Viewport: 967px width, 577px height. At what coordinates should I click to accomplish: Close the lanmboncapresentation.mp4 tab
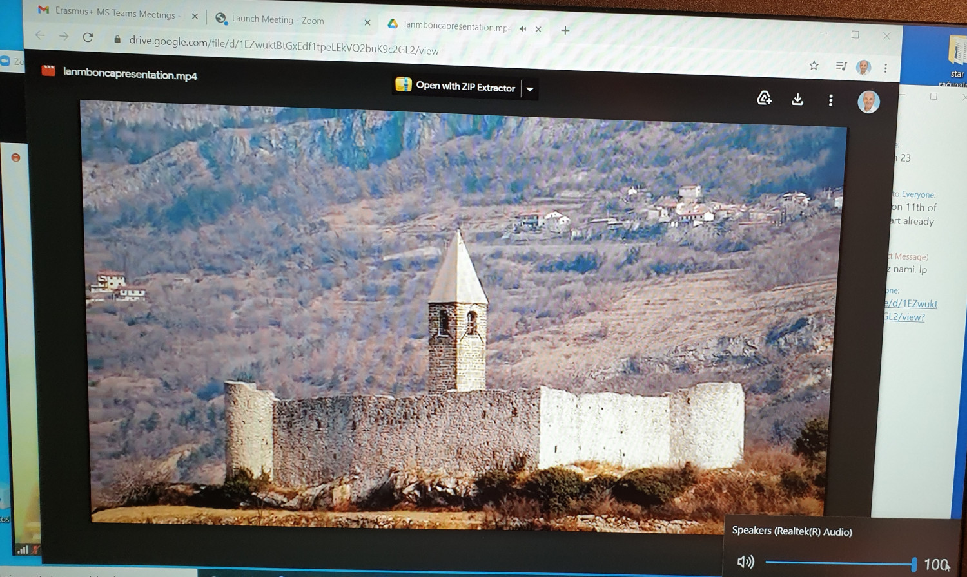(538, 29)
